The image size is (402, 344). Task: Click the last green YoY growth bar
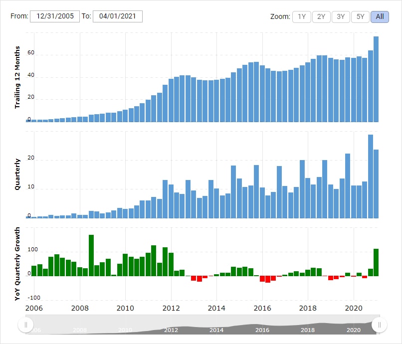(x=376, y=262)
